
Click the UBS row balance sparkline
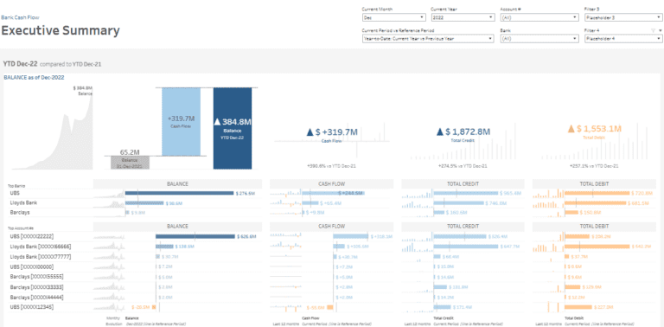(109, 194)
